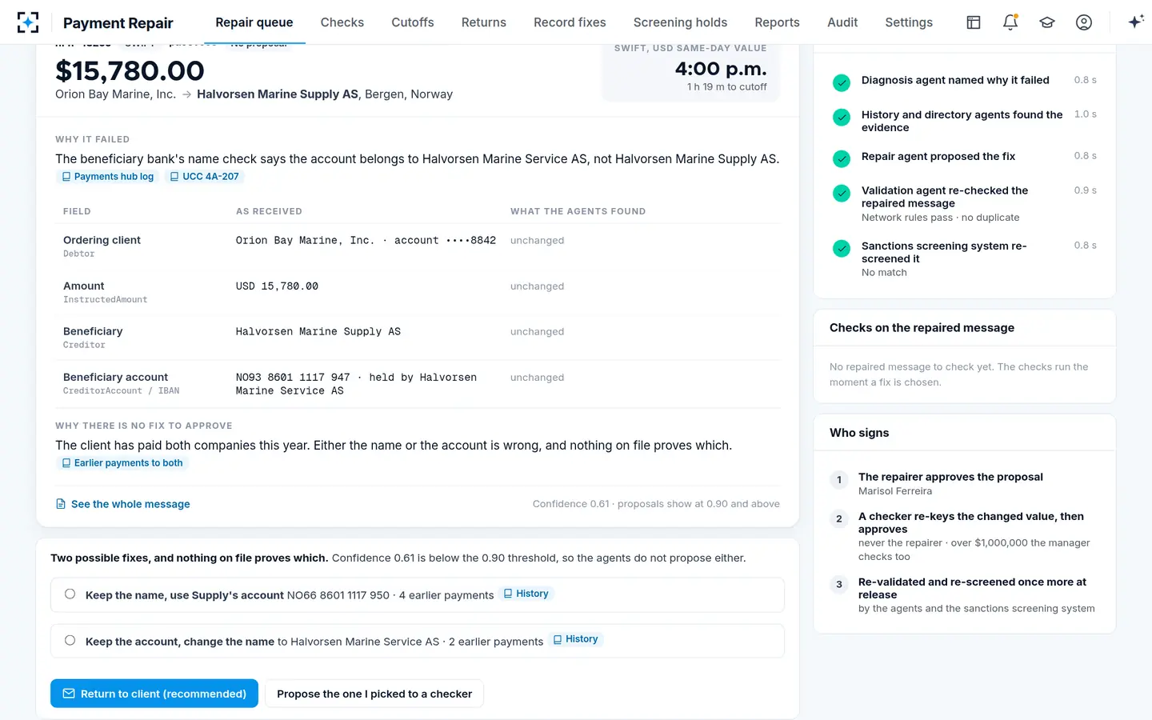Click Return to client (recommended) button
This screenshot has height=720, width=1152.
154,694
